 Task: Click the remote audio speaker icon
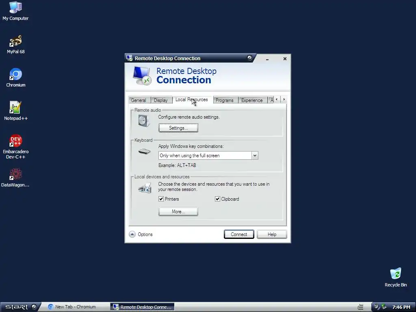(x=144, y=121)
